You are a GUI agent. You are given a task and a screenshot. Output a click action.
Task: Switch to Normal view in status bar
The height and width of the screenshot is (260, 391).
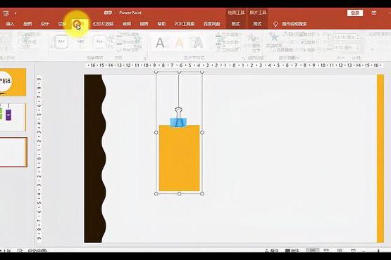pyautogui.click(x=313, y=250)
